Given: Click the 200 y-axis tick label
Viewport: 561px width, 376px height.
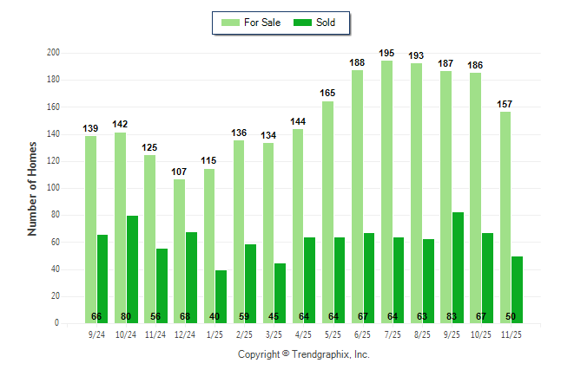Looking at the screenshot, I should click(53, 53).
